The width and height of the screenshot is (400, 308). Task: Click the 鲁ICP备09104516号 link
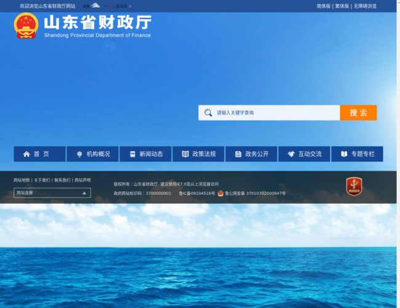pyautogui.click(x=197, y=193)
